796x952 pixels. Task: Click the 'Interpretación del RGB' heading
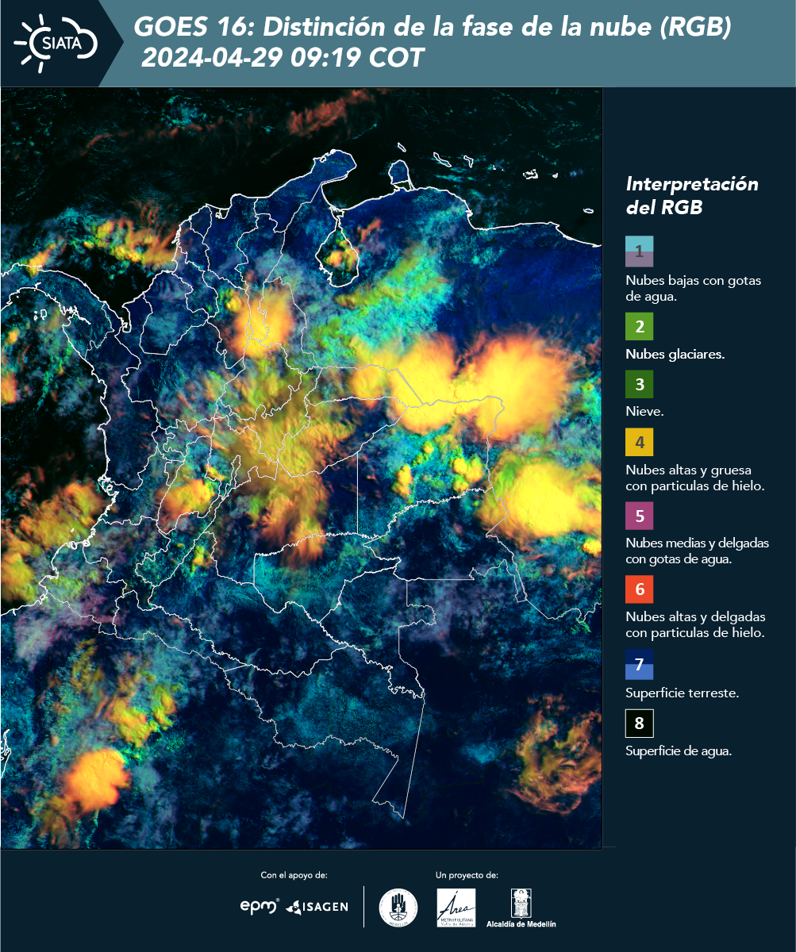pos(692,196)
